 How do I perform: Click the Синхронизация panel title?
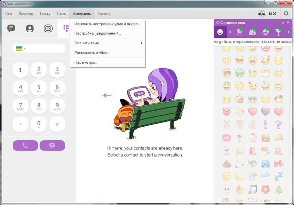(x=233, y=23)
